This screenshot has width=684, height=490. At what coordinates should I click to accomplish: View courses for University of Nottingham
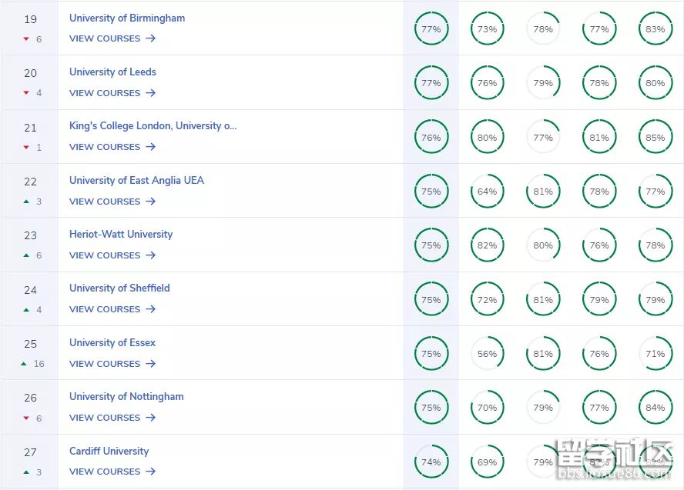tap(105, 418)
